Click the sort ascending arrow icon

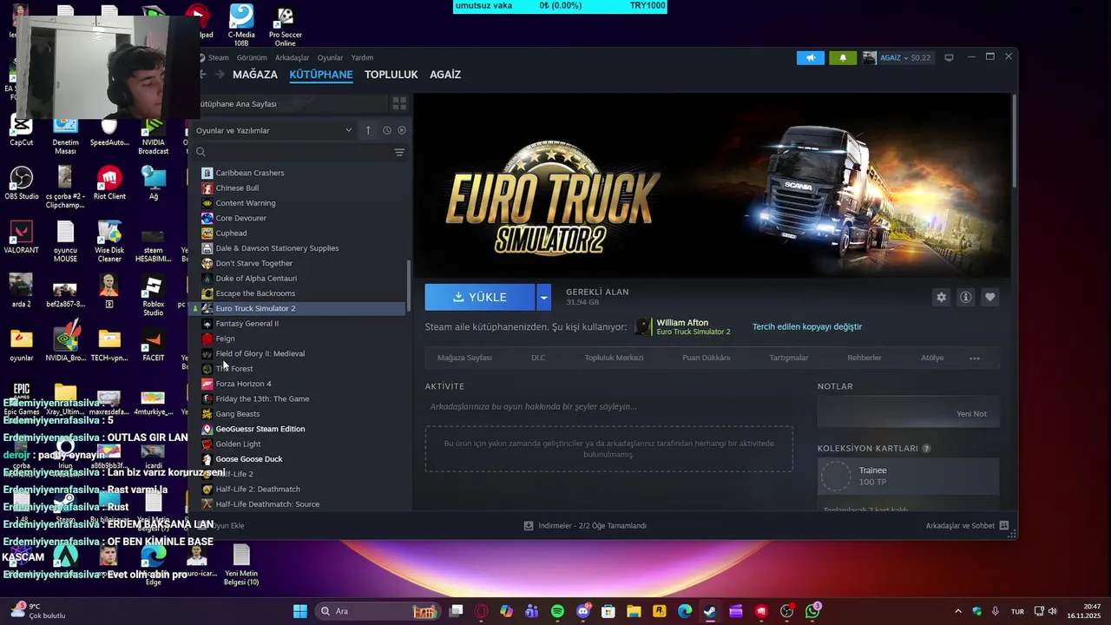pos(368,130)
